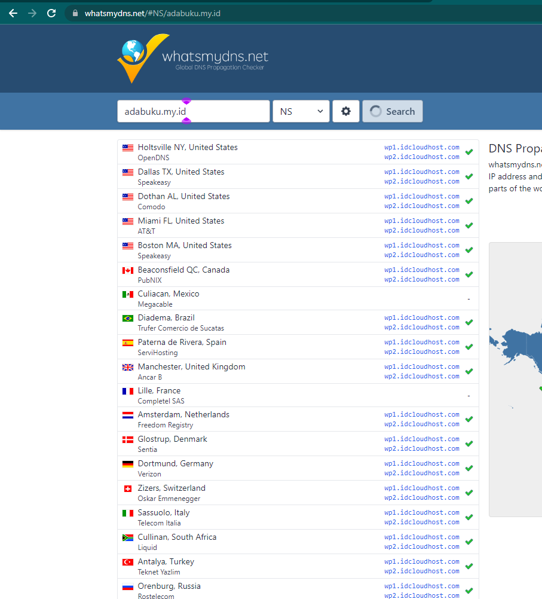
Task: Click the France flag for Lille
Action: 127,391
